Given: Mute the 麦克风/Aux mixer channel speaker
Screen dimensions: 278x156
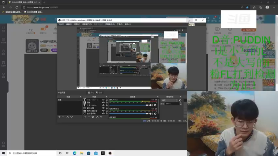Looking at the screenshot, I should 151,105.
